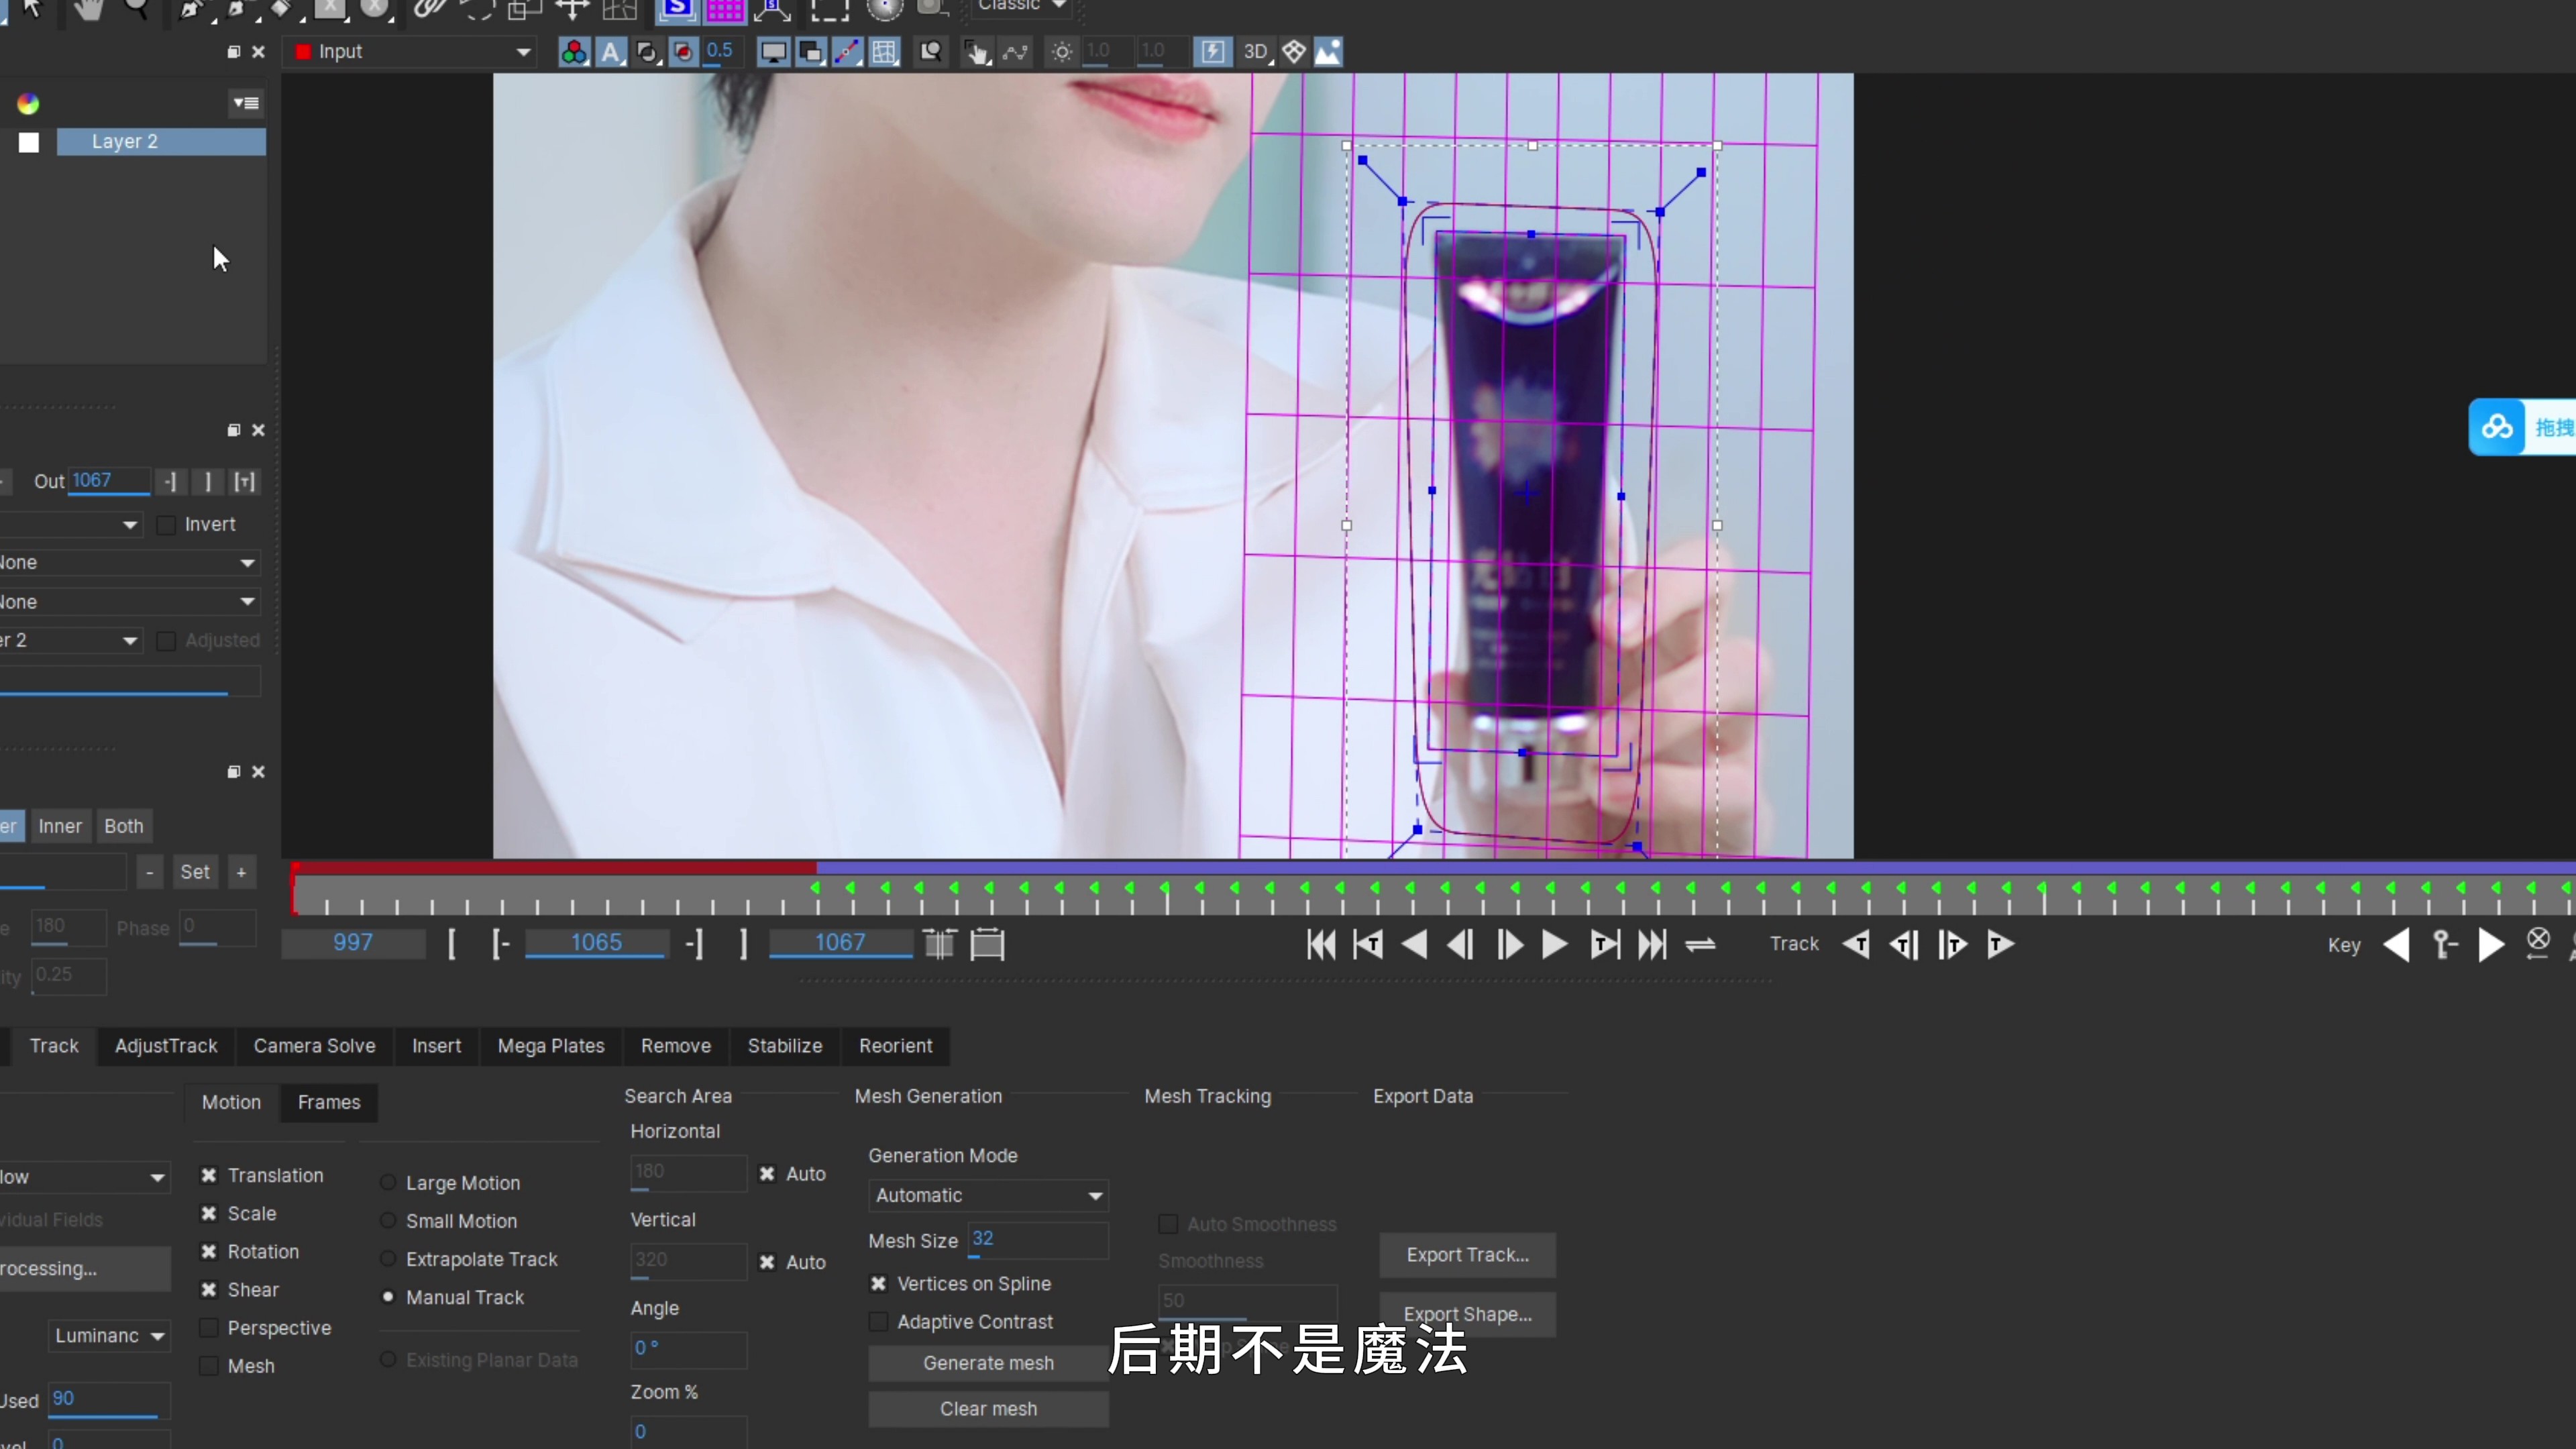Toggle the playback loop mode arrows
The image size is (2576, 1449).
pyautogui.click(x=1700, y=944)
